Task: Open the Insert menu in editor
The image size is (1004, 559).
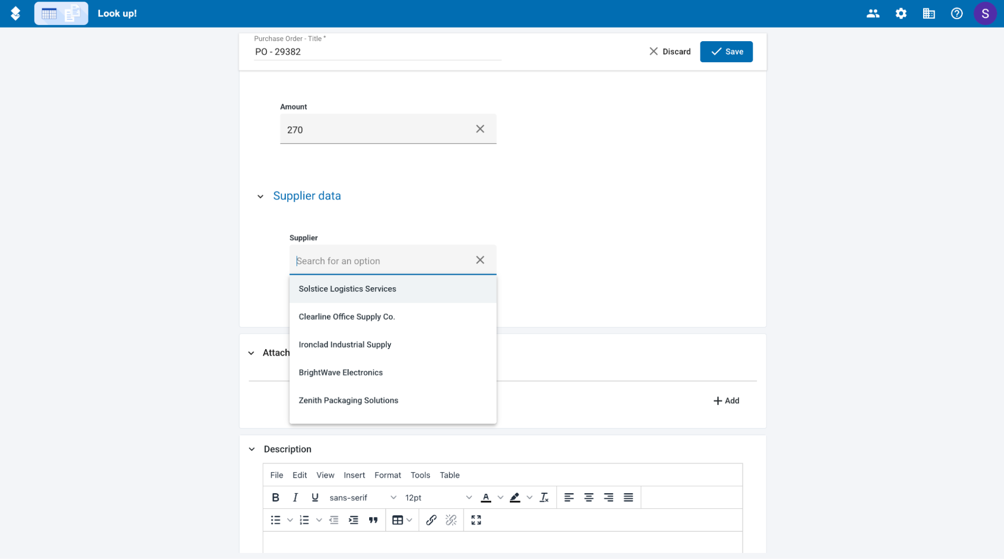Action: [354, 475]
